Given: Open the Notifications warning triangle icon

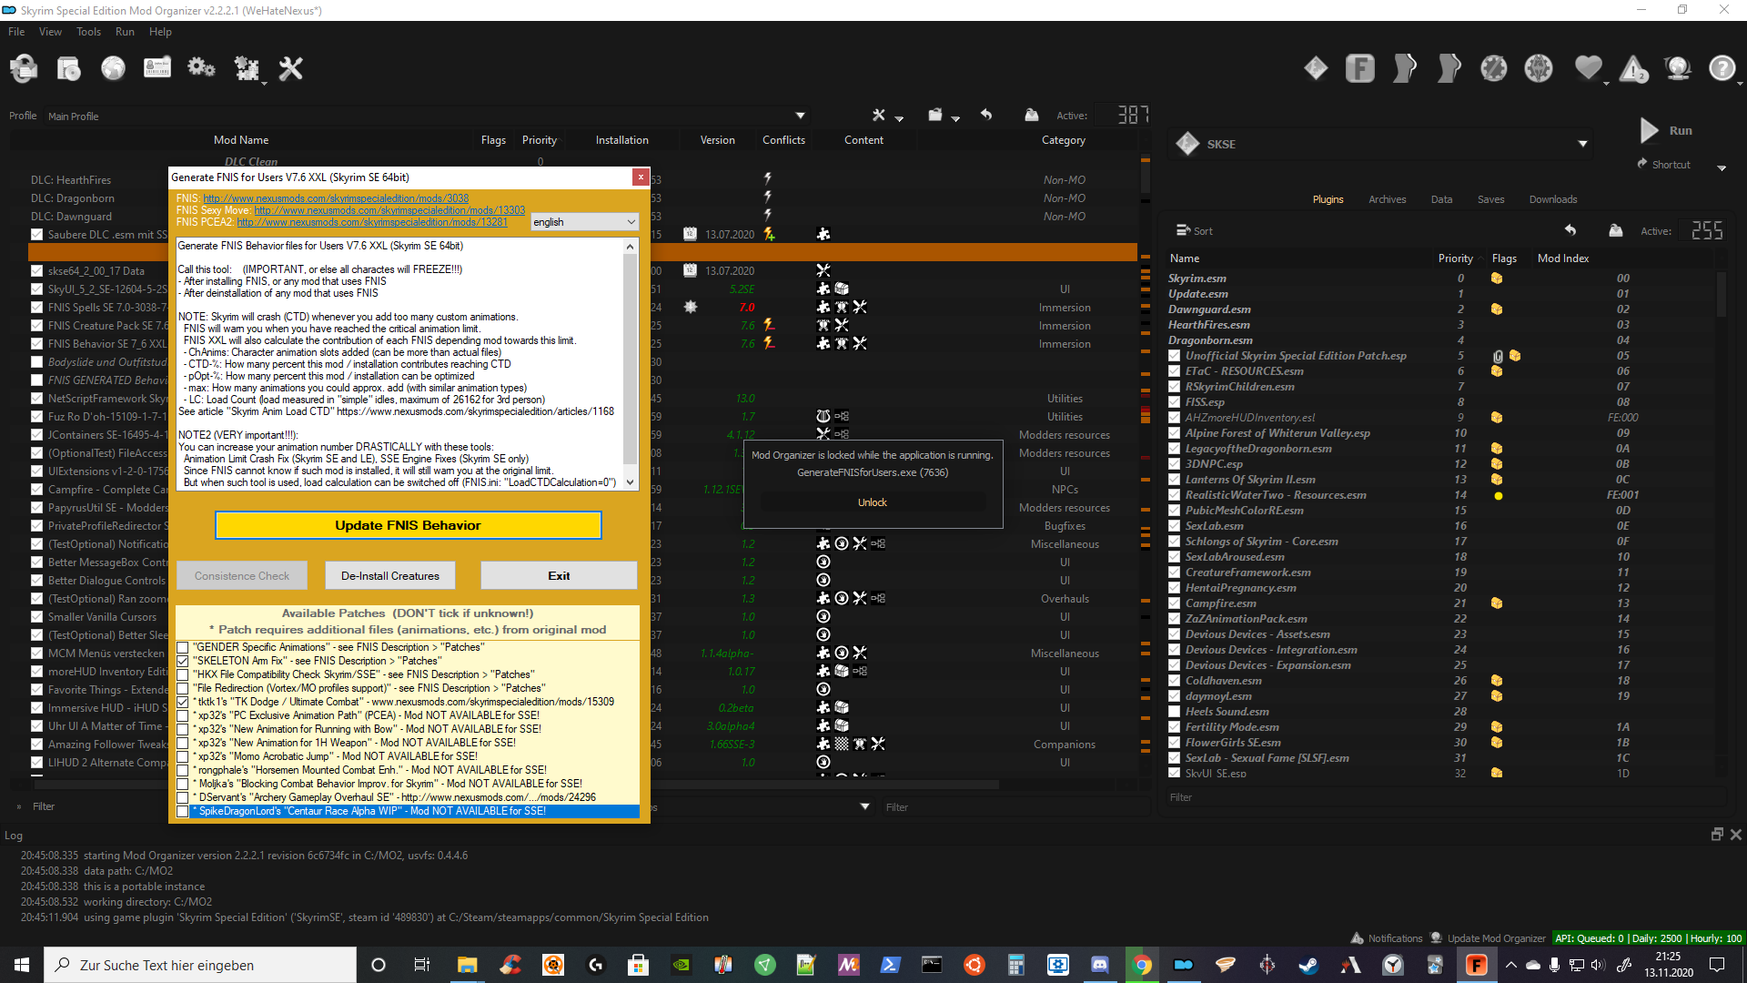Looking at the screenshot, I should click(x=1633, y=68).
